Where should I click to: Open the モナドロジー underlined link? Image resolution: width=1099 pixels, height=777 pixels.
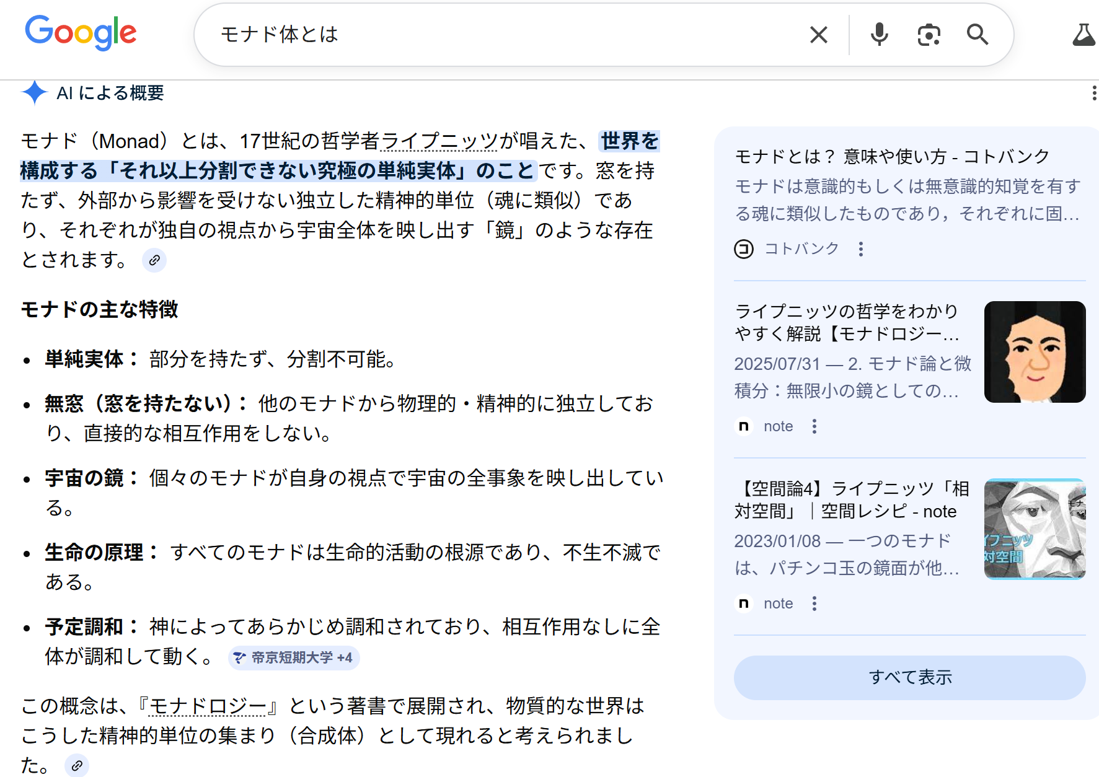pos(208,706)
